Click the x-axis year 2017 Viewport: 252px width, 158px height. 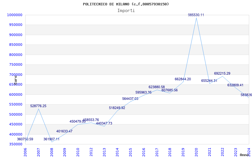pos(157,152)
